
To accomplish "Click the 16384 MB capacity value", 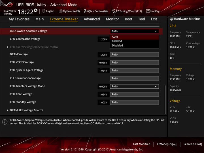I will point(175,90).
